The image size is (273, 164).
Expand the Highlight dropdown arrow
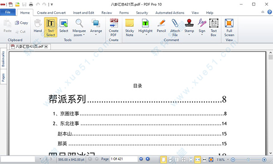click(146, 35)
